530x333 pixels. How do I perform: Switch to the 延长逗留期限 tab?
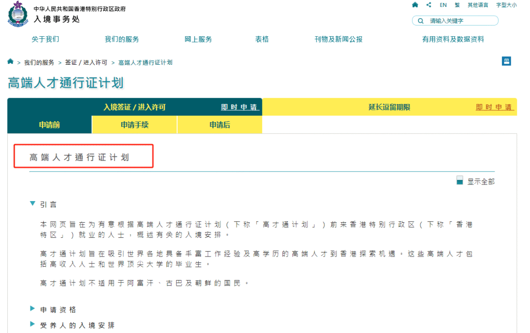click(389, 106)
